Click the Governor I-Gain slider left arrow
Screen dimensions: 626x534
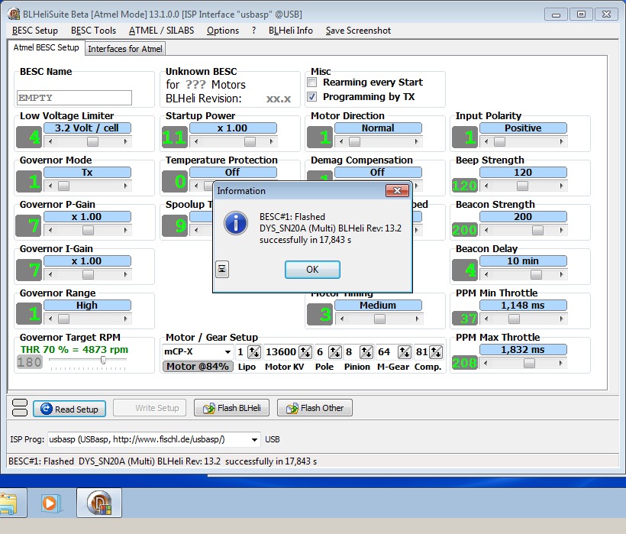[50, 274]
